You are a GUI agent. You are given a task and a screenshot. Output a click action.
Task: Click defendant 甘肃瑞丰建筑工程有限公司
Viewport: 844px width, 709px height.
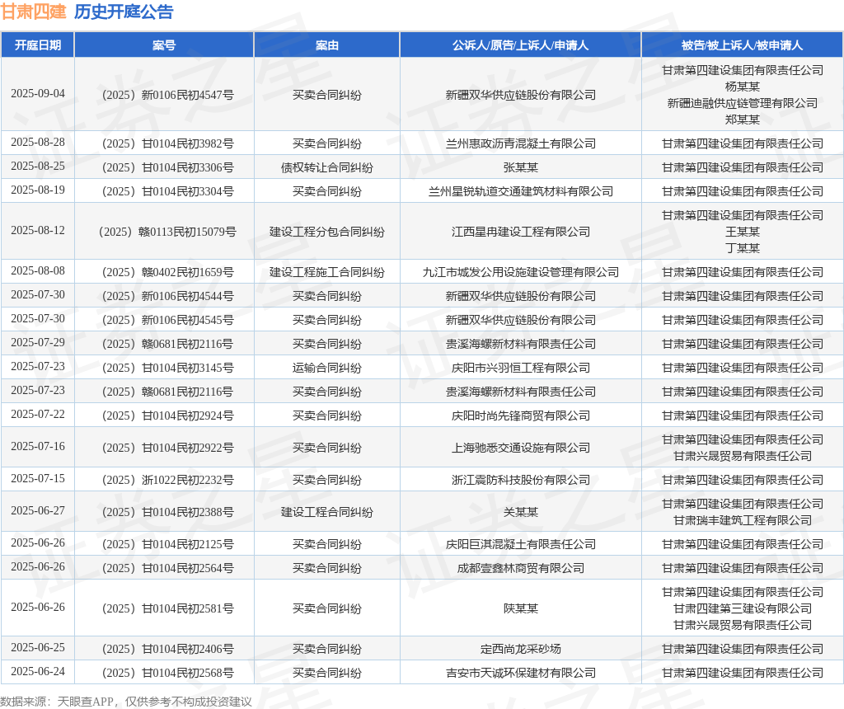pos(743,520)
